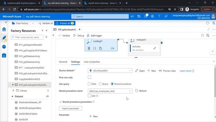
Task: Open the Home hub in left sidebar
Action: 4,29
